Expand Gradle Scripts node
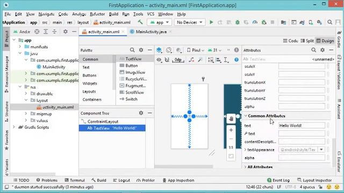The height and width of the screenshot is (193, 344). point(14,127)
